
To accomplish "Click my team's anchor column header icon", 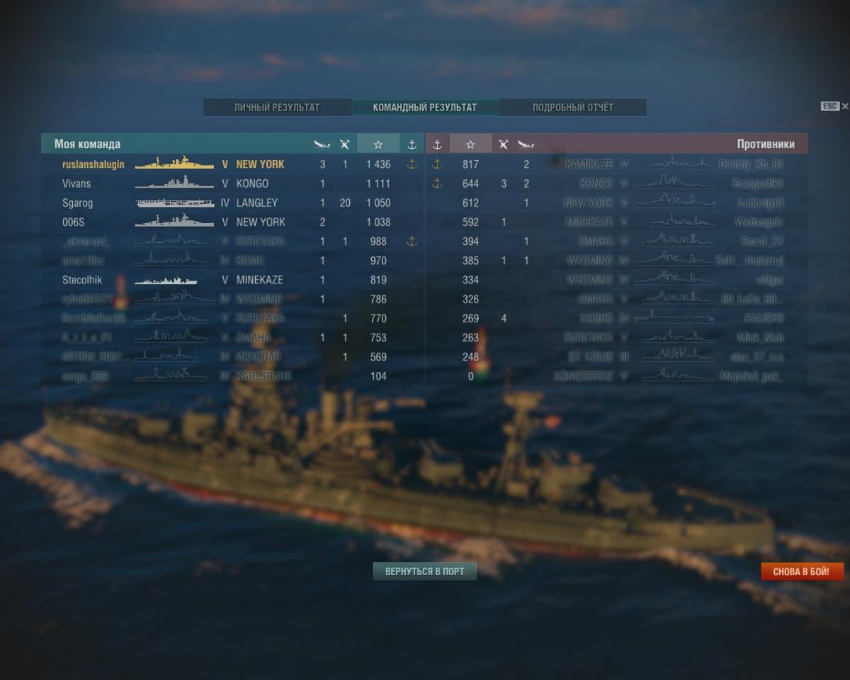I will coord(412,144).
